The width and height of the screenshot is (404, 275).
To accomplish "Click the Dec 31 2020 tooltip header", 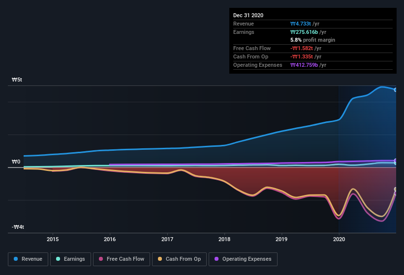I will 248,15.
